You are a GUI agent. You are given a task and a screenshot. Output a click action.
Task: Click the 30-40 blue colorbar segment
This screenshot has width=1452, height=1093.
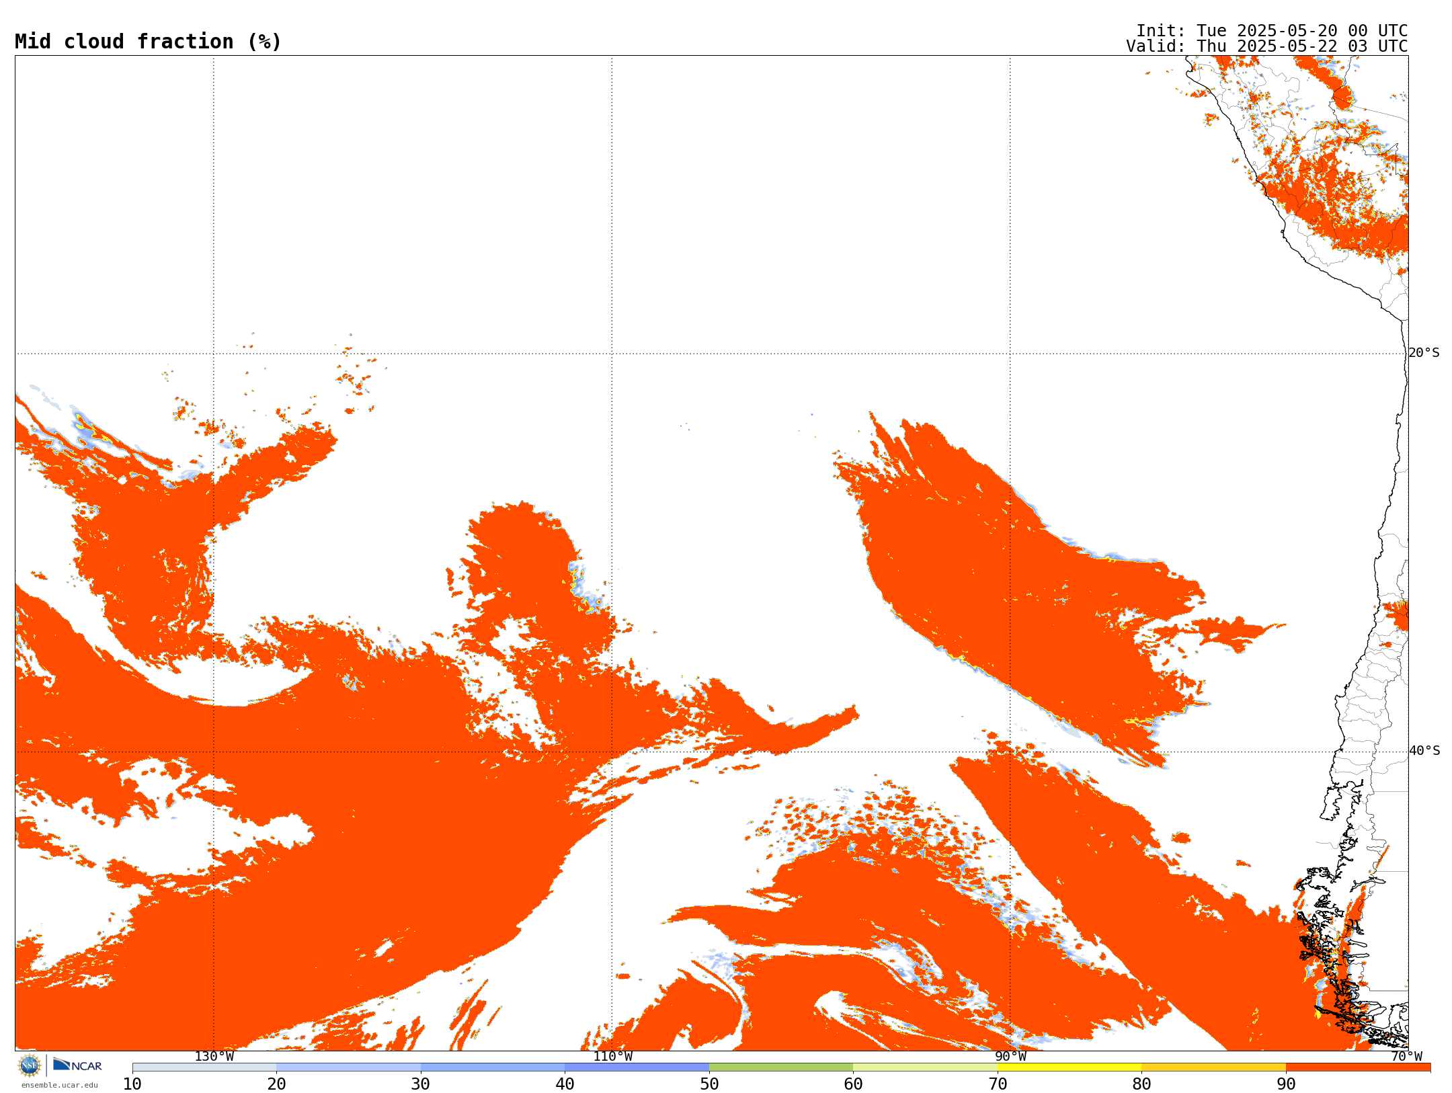pos(493,1067)
